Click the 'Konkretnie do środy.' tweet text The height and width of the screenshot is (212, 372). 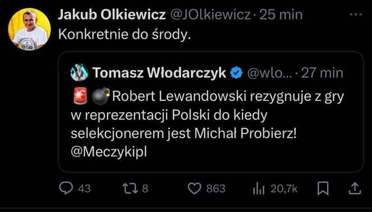click(124, 35)
